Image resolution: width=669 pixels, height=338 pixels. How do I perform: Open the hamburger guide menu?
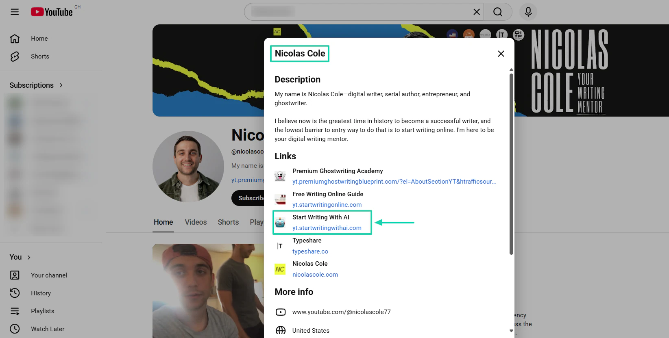pyautogui.click(x=15, y=12)
